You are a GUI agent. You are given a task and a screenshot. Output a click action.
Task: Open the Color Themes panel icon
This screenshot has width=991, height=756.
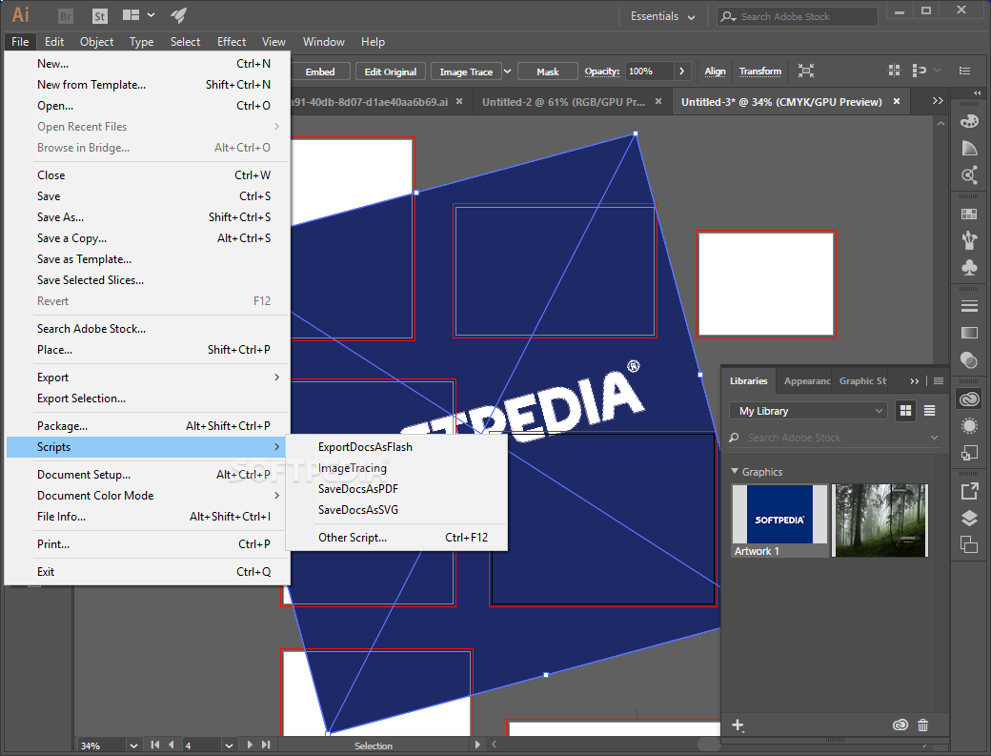pyautogui.click(x=969, y=175)
